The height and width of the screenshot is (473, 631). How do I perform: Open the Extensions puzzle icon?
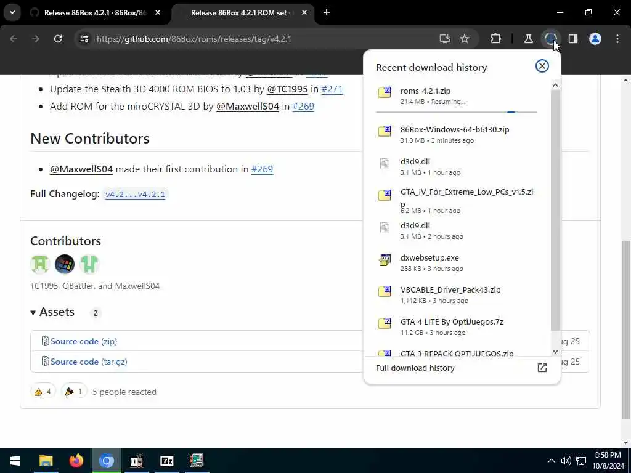(496, 39)
